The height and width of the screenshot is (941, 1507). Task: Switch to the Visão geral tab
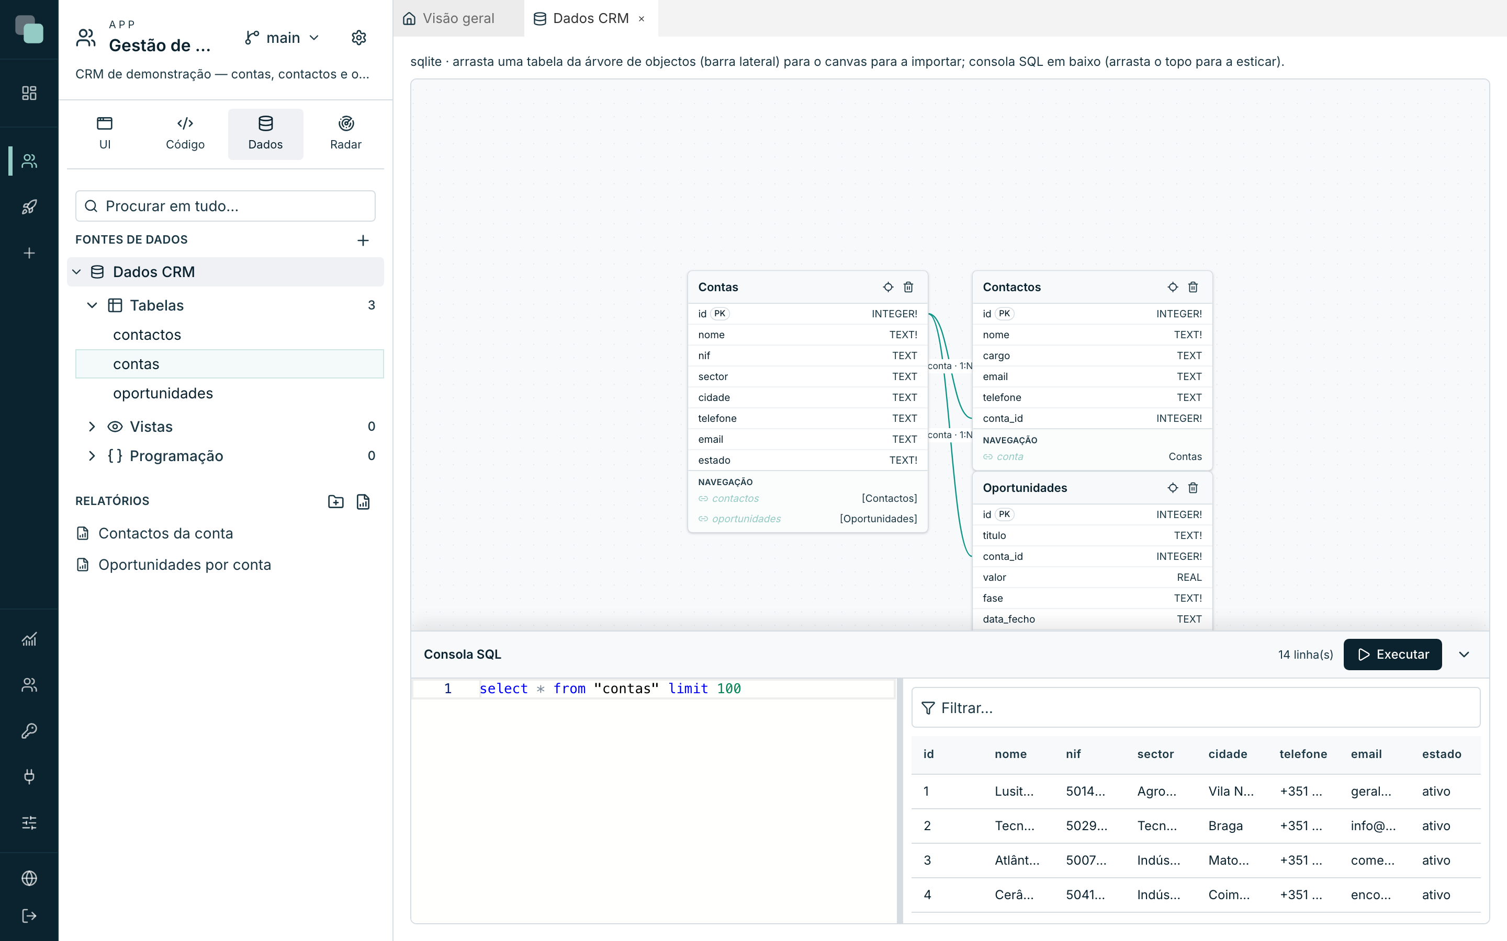[x=458, y=19]
